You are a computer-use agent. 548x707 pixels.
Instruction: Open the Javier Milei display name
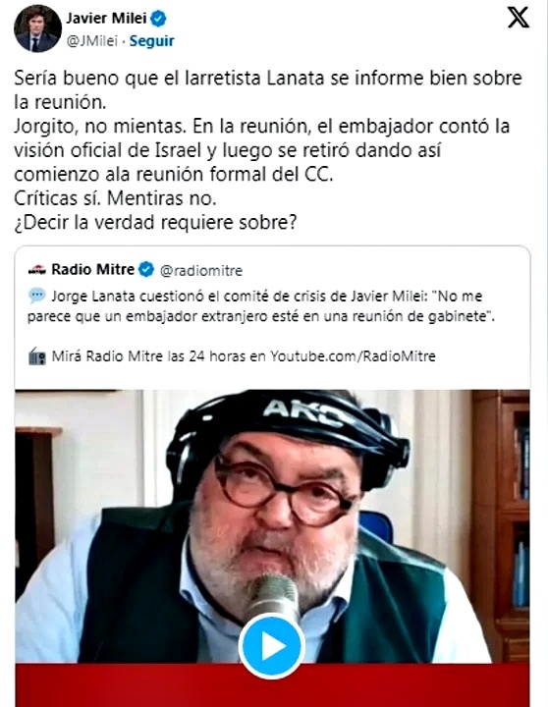106,19
